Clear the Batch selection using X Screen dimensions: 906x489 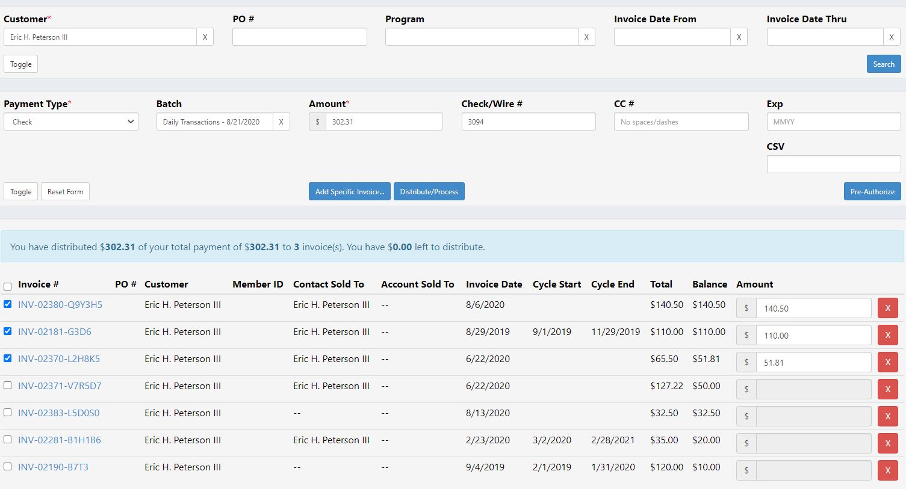[x=281, y=121]
